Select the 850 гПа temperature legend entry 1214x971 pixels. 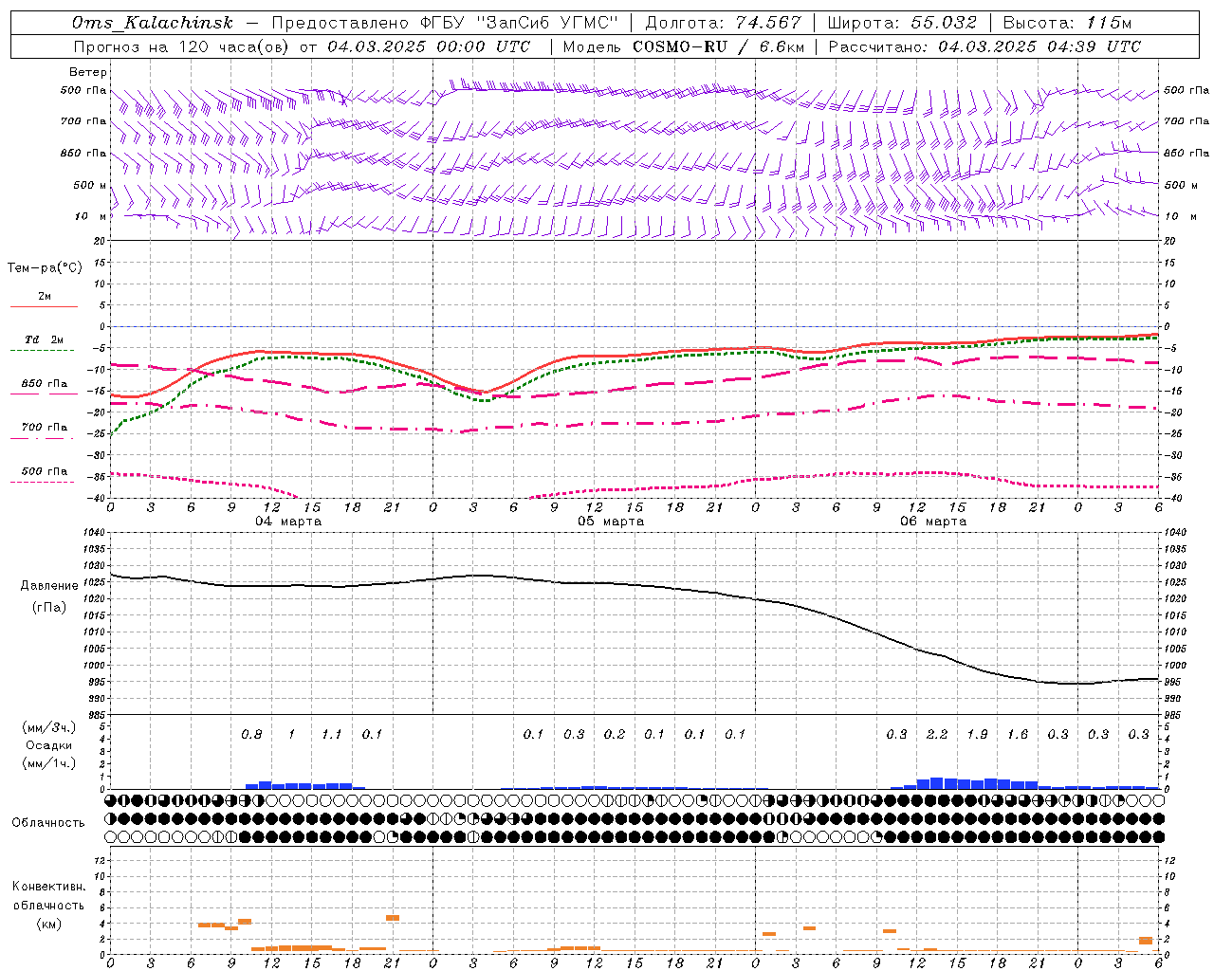coord(44,388)
